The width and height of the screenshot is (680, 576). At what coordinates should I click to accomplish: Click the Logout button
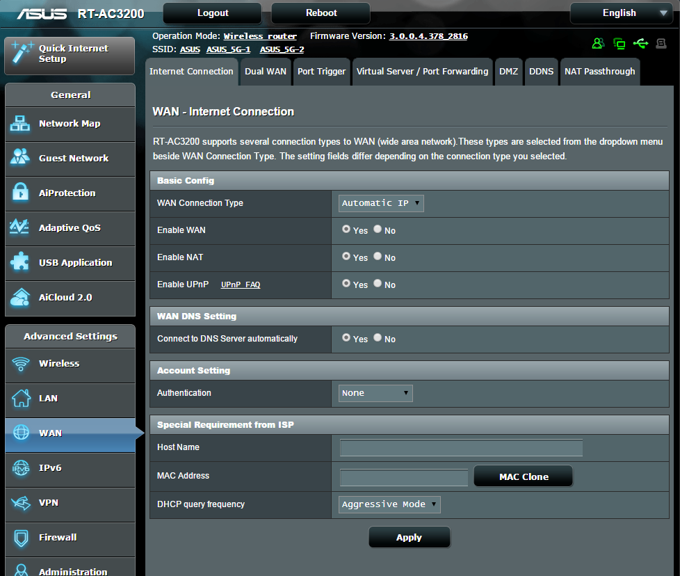click(x=213, y=13)
